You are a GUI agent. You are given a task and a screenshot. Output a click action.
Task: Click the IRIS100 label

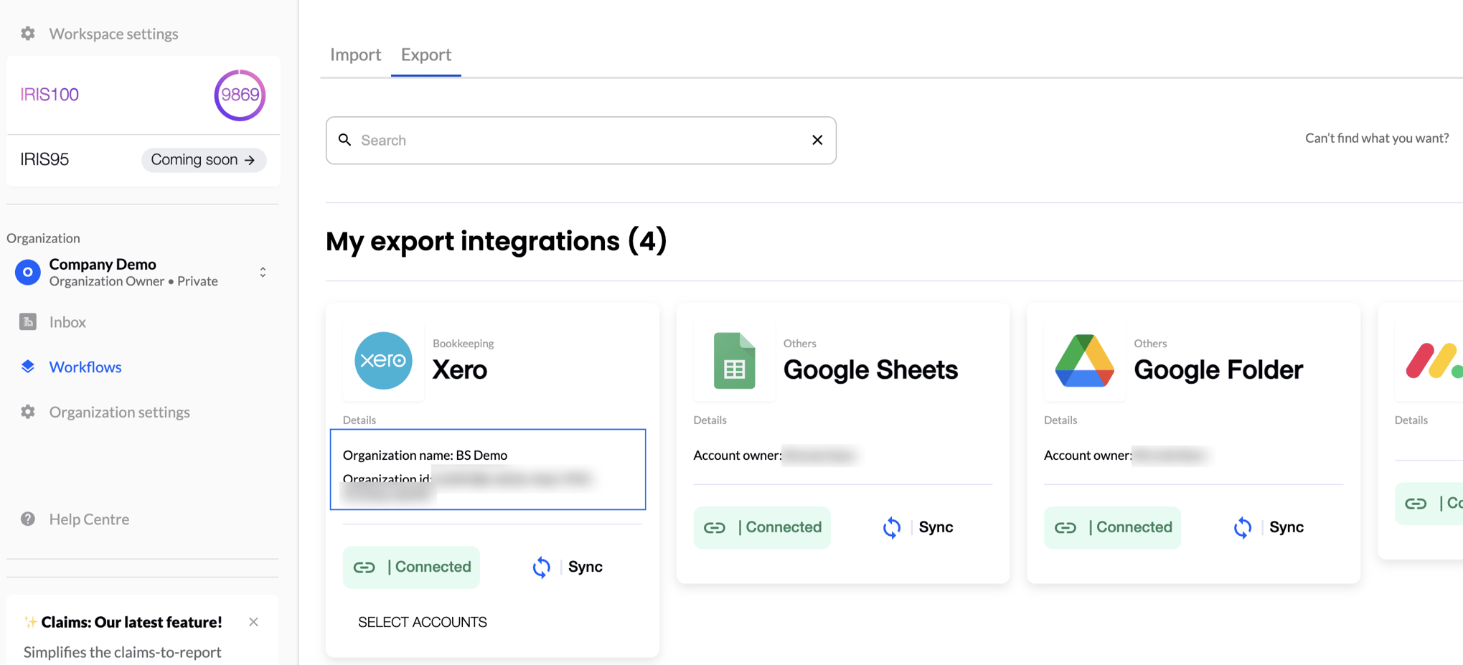click(50, 95)
